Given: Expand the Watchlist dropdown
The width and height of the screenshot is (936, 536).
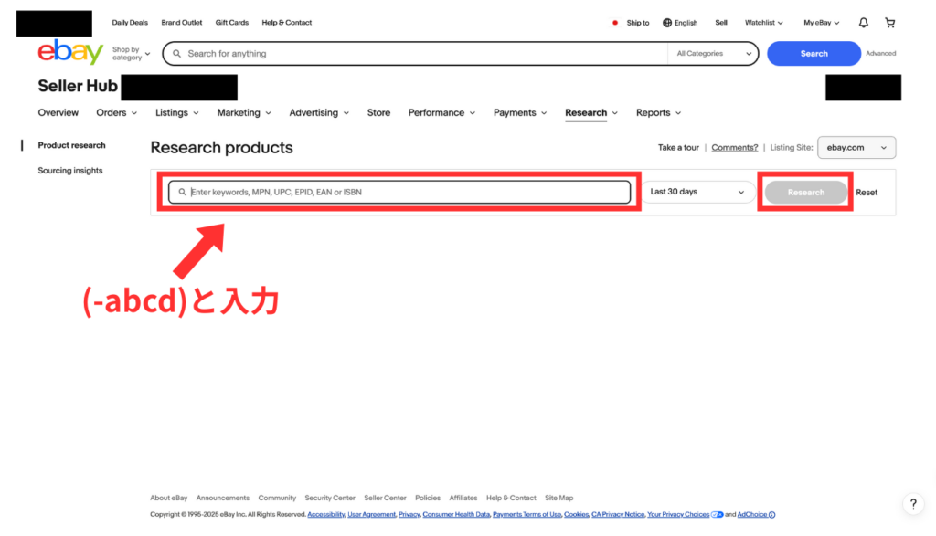Looking at the screenshot, I should [763, 23].
